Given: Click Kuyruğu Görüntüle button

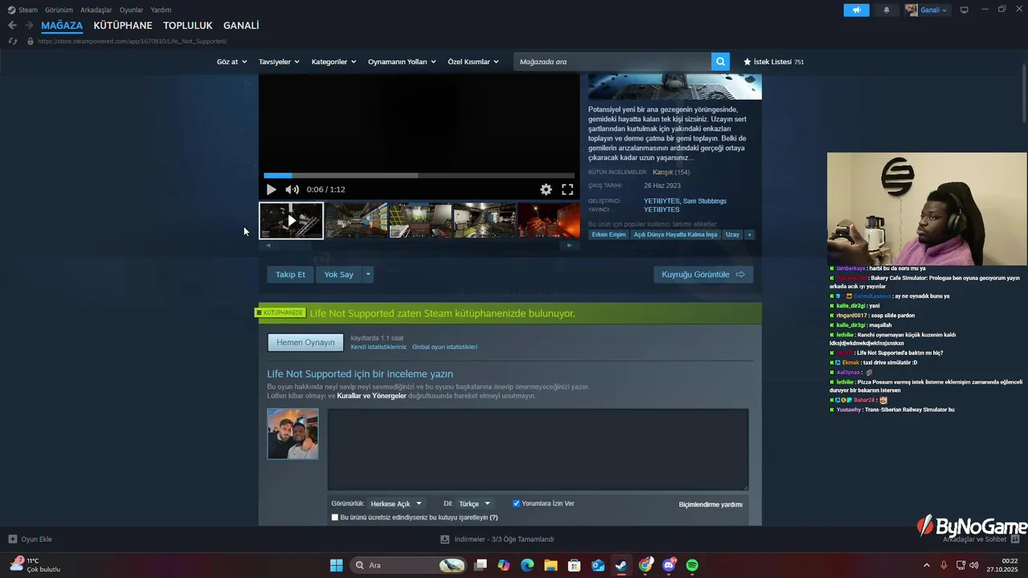Looking at the screenshot, I should pos(704,275).
